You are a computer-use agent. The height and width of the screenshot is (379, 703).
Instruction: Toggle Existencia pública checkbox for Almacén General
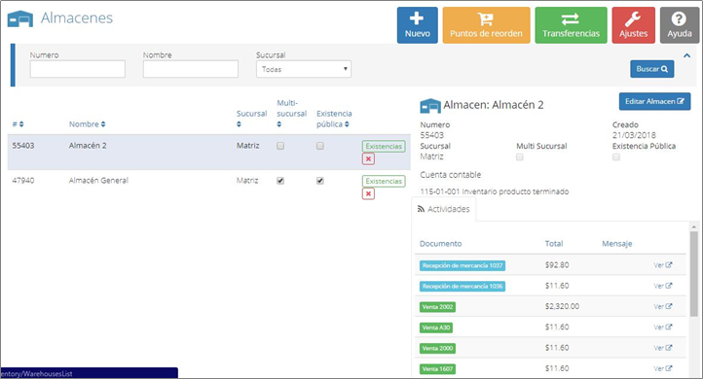(x=320, y=181)
